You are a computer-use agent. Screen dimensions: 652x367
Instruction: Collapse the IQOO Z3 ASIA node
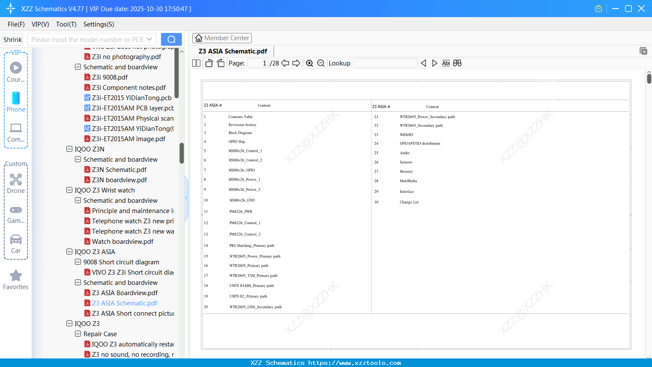69,252
